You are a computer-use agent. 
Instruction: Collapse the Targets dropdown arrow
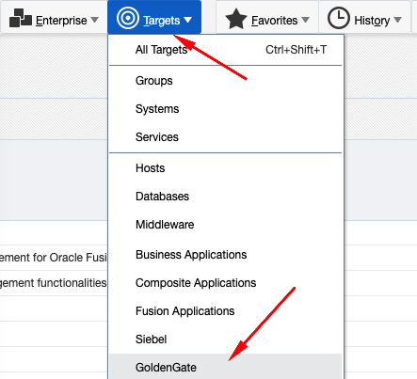tap(187, 20)
